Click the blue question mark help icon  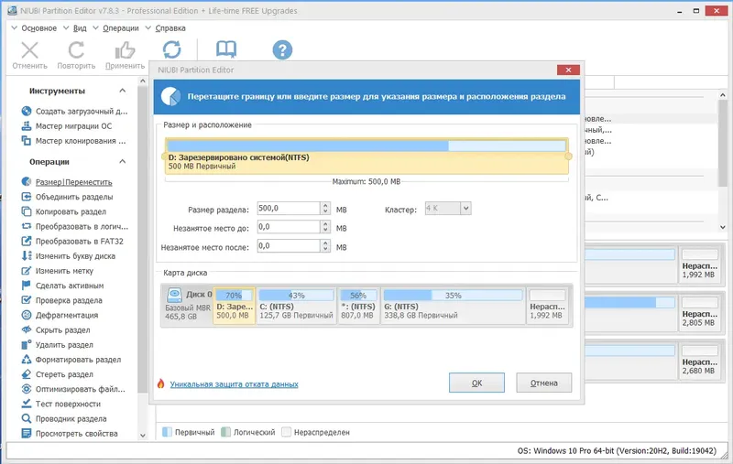282,50
